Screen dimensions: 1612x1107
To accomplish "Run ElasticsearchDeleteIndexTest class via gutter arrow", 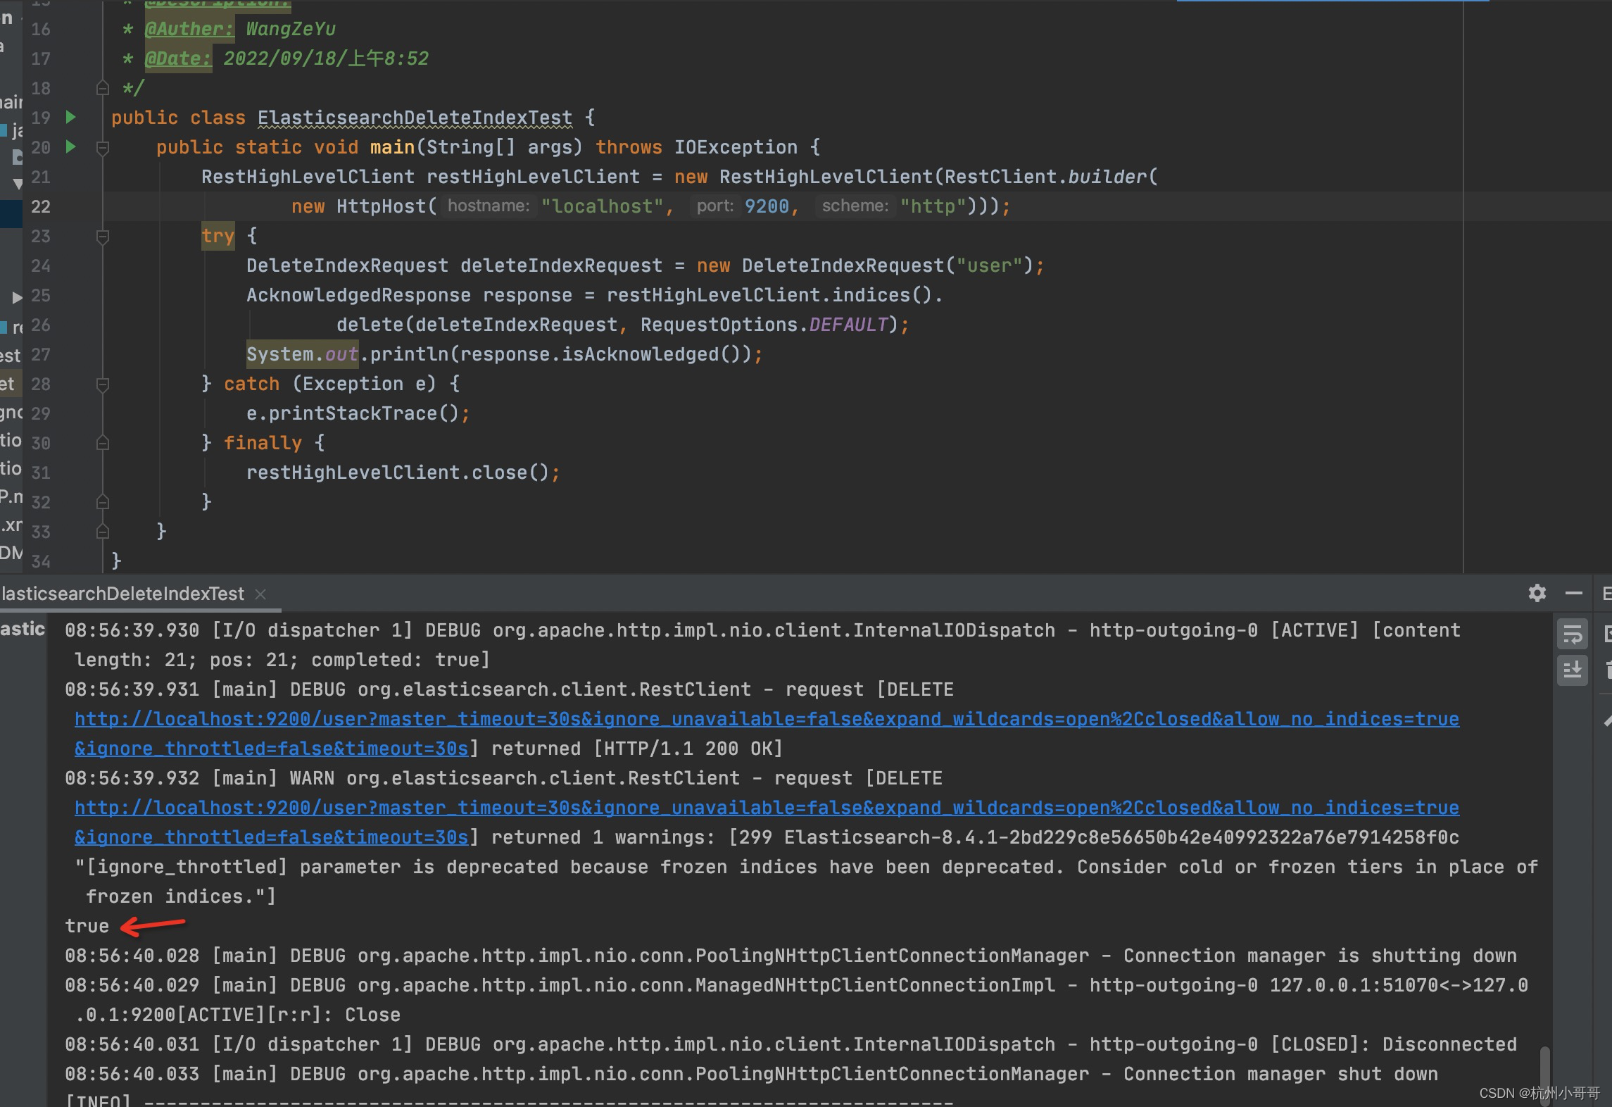I will (70, 117).
